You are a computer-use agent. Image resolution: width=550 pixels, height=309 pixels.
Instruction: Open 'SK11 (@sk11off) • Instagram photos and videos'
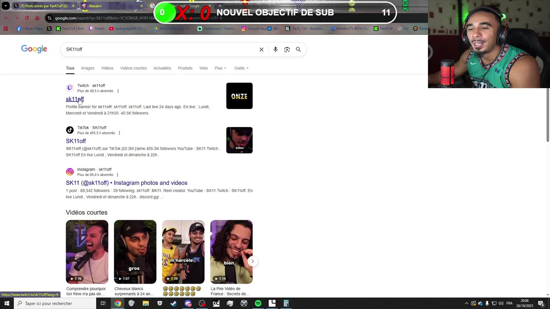(x=126, y=183)
